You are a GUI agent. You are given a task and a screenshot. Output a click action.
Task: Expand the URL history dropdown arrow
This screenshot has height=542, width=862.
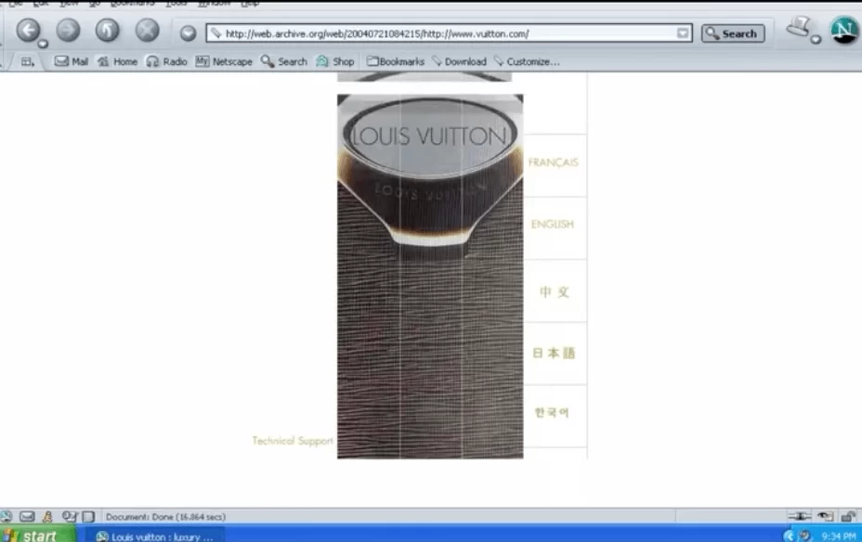click(684, 33)
